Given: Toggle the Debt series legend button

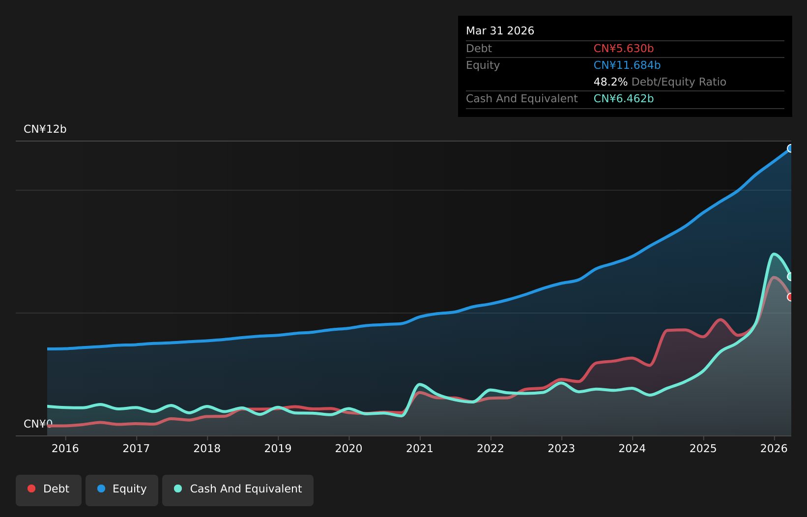Looking at the screenshot, I should (49, 490).
